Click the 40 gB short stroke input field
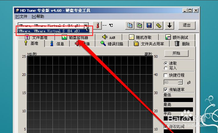The width and height of the screenshot is (218, 133). (171, 82)
